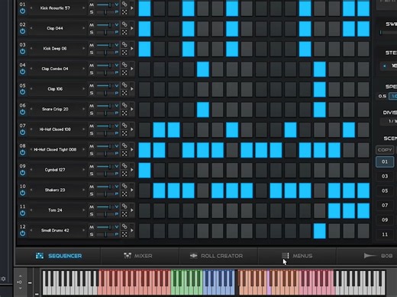Toggle power for track 06 Snare Crisp 20
The image size is (397, 297).
22,112
